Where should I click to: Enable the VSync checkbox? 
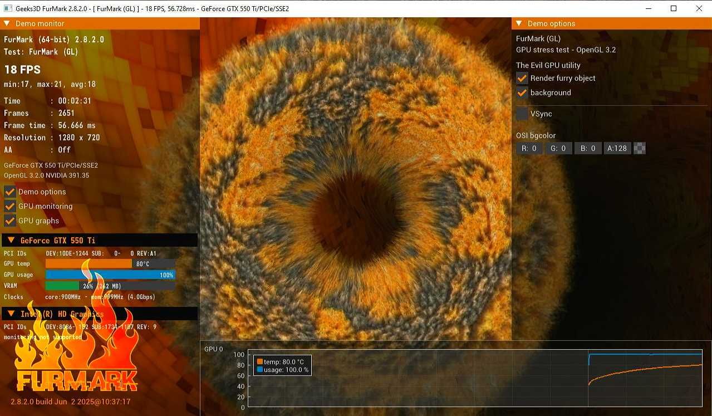click(522, 114)
